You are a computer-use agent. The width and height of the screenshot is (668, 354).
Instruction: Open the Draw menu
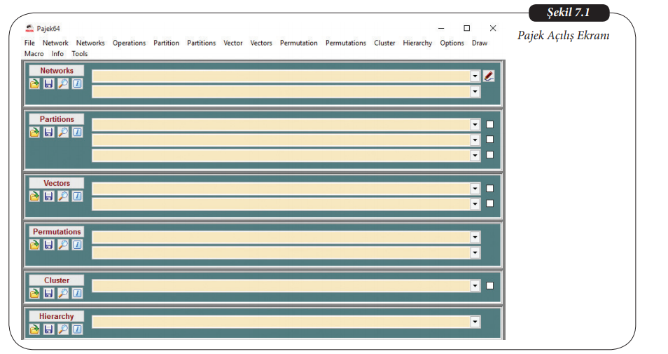tap(479, 43)
